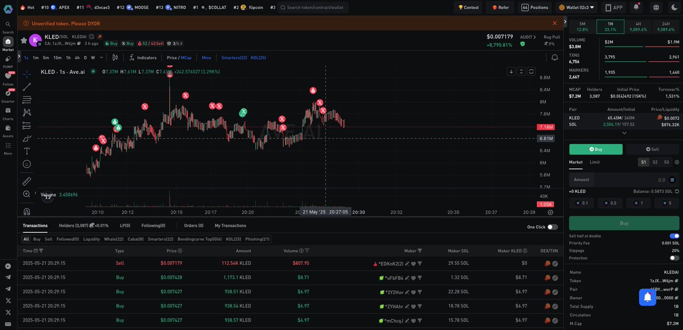Viewport: 683px width, 330px height.
Task: Select the brush drawing tool
Action: point(26,137)
